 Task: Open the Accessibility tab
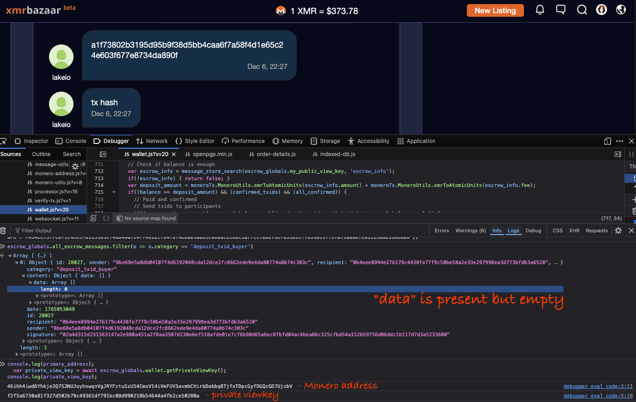pos(369,141)
